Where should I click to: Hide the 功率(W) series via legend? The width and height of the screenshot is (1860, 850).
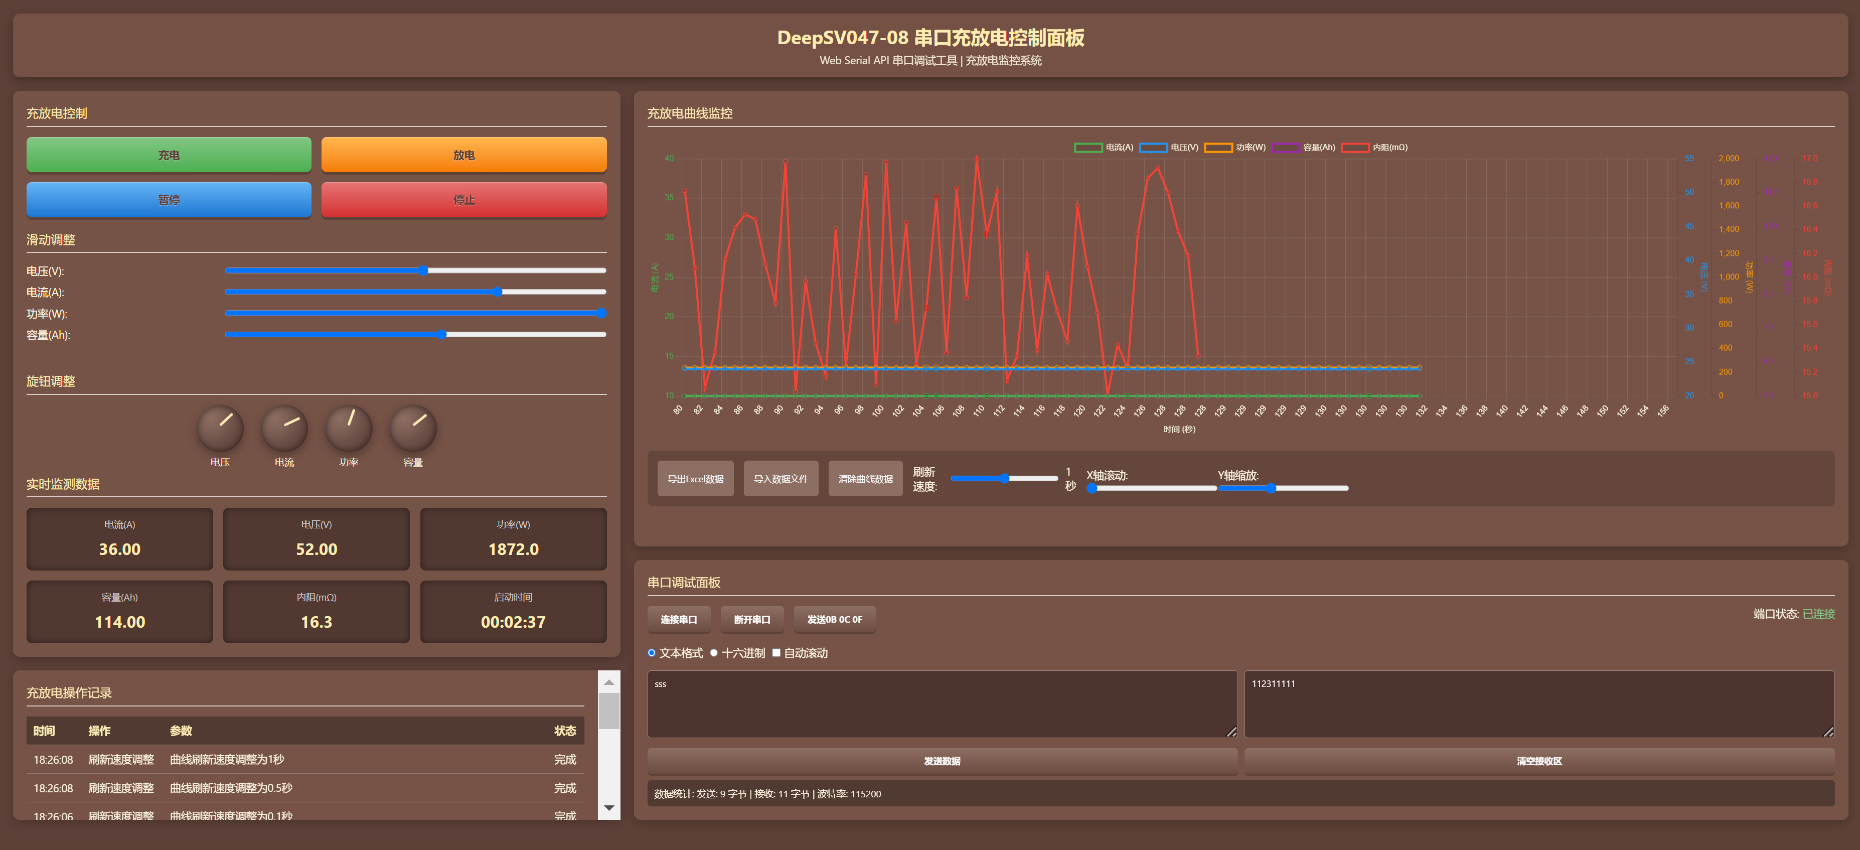1234,148
